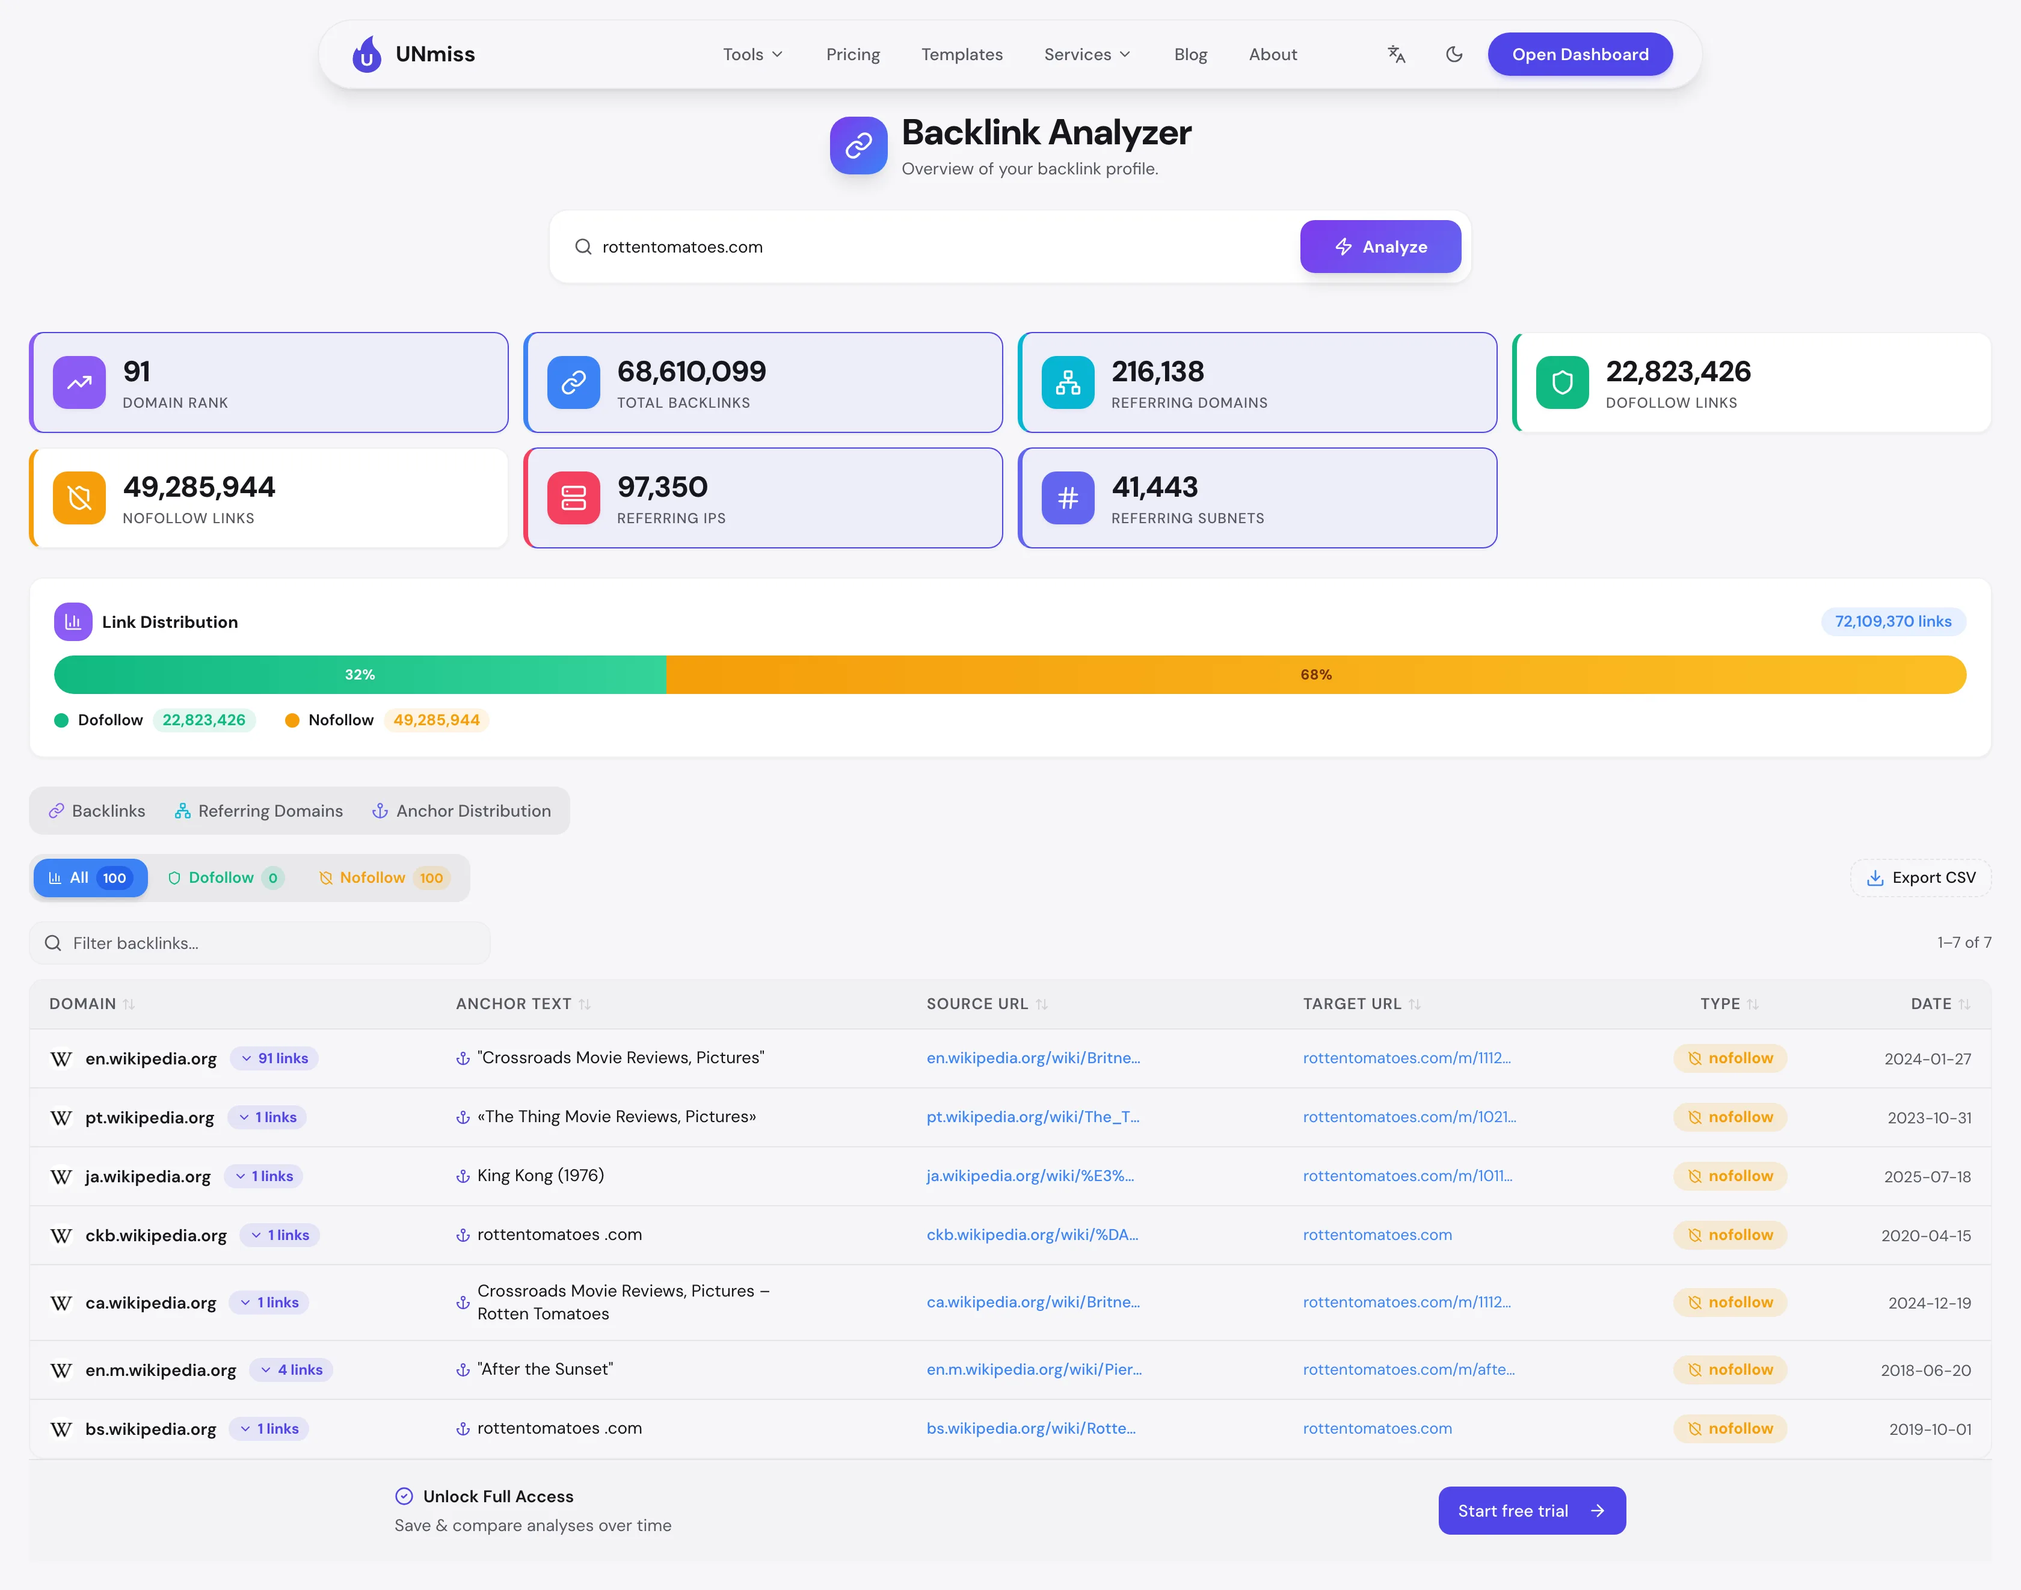The image size is (2021, 1590).
Task: Select the All 100 filter
Action: [90, 878]
